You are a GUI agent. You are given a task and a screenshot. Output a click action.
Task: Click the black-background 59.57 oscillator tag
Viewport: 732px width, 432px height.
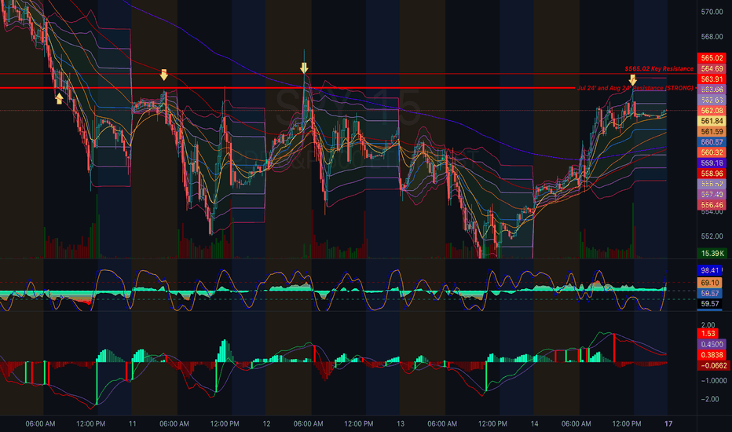coord(709,303)
